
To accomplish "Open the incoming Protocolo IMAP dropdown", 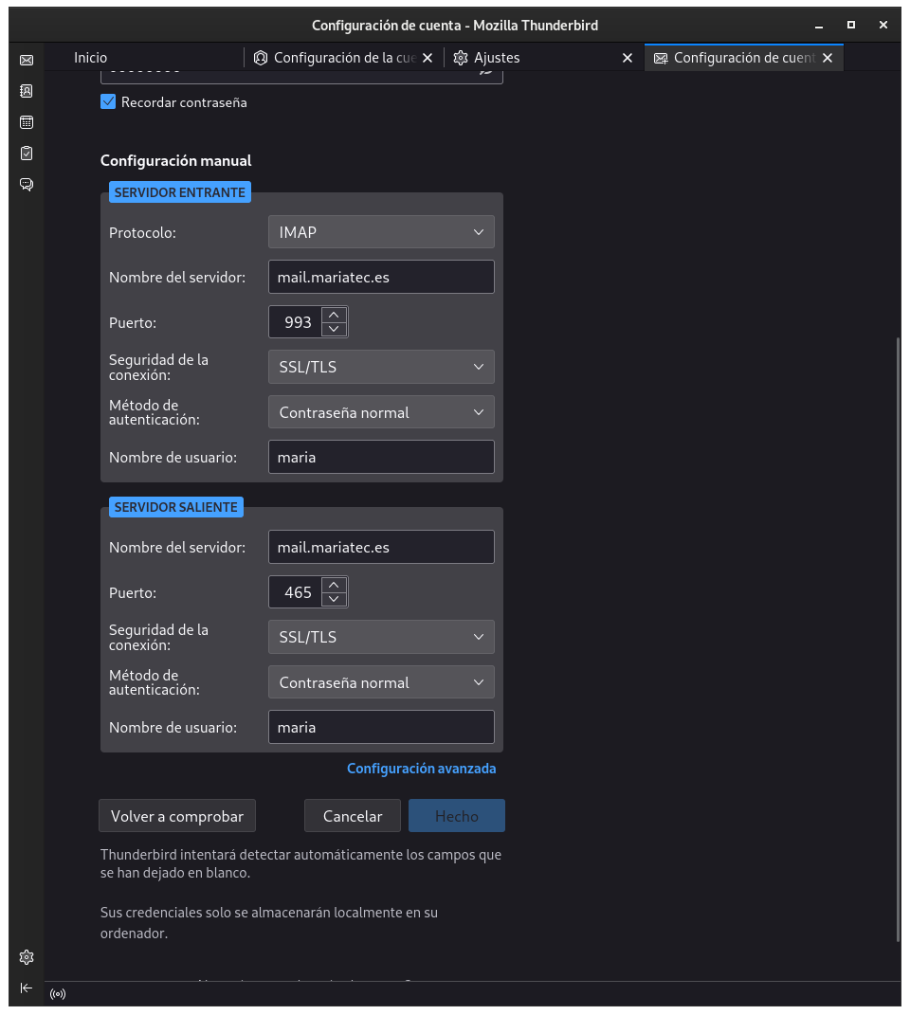I will (x=381, y=232).
